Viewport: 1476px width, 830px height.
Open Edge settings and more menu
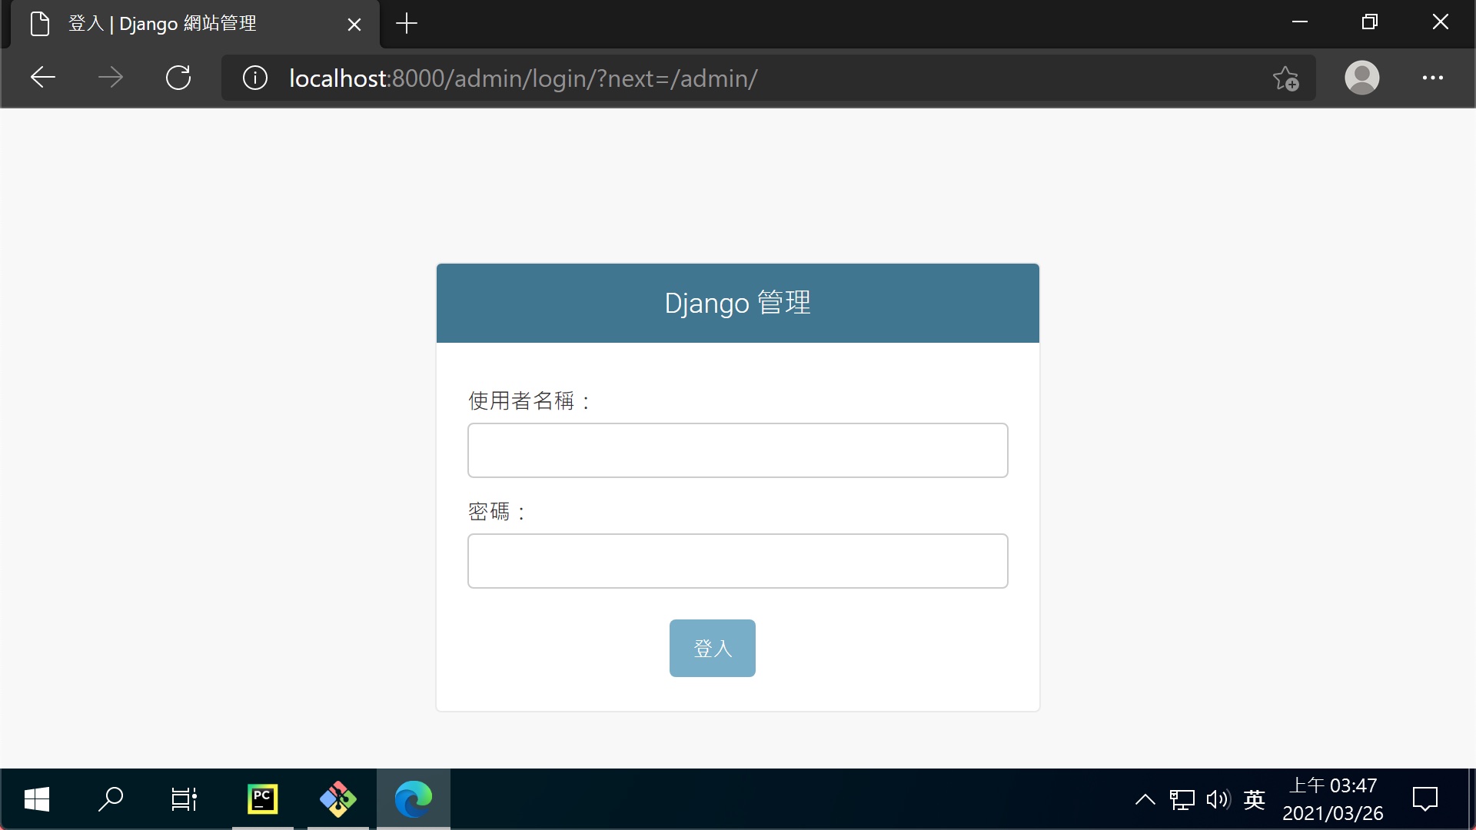(x=1432, y=78)
